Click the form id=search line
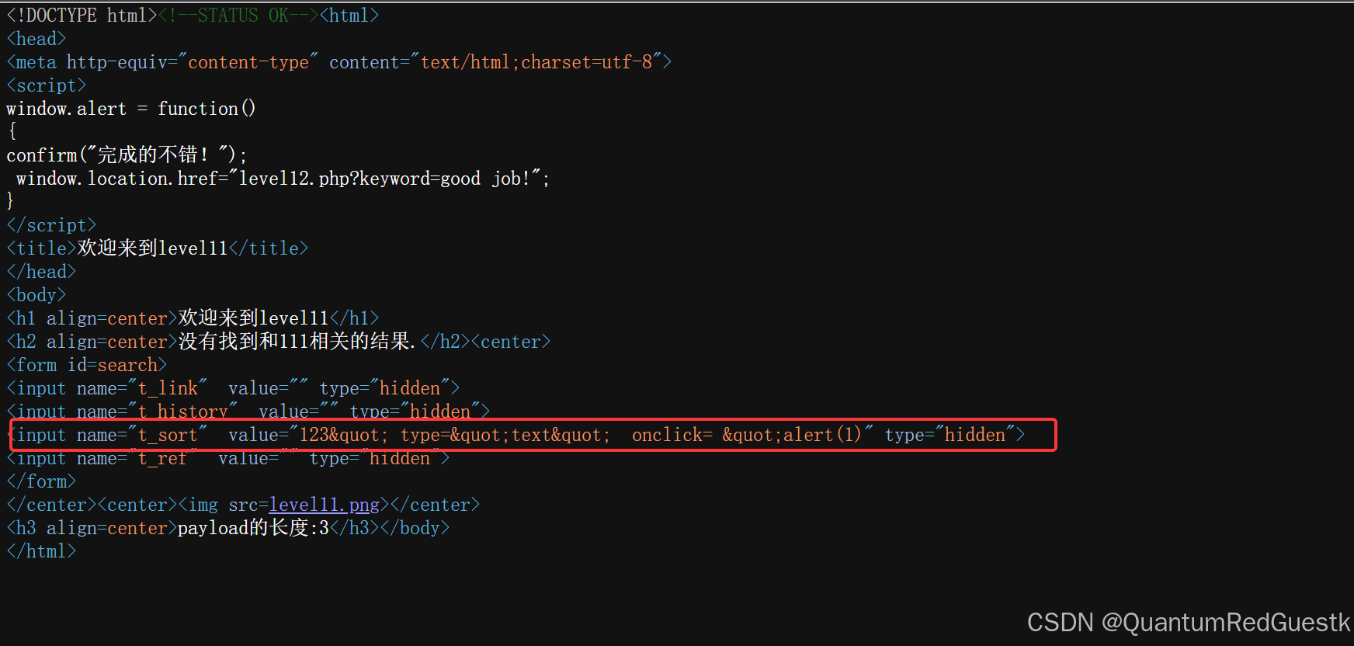Viewport: 1354px width, 646px height. (x=86, y=365)
